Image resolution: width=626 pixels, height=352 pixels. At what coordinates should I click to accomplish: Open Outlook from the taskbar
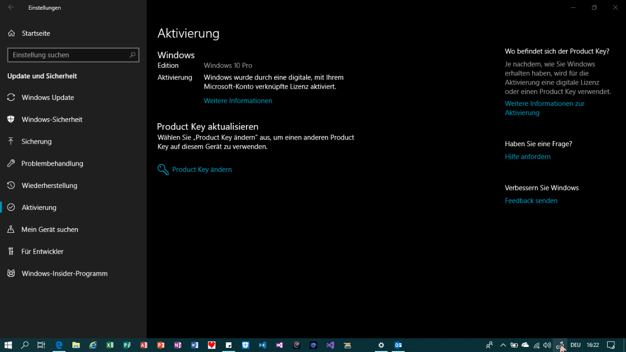[398, 345]
